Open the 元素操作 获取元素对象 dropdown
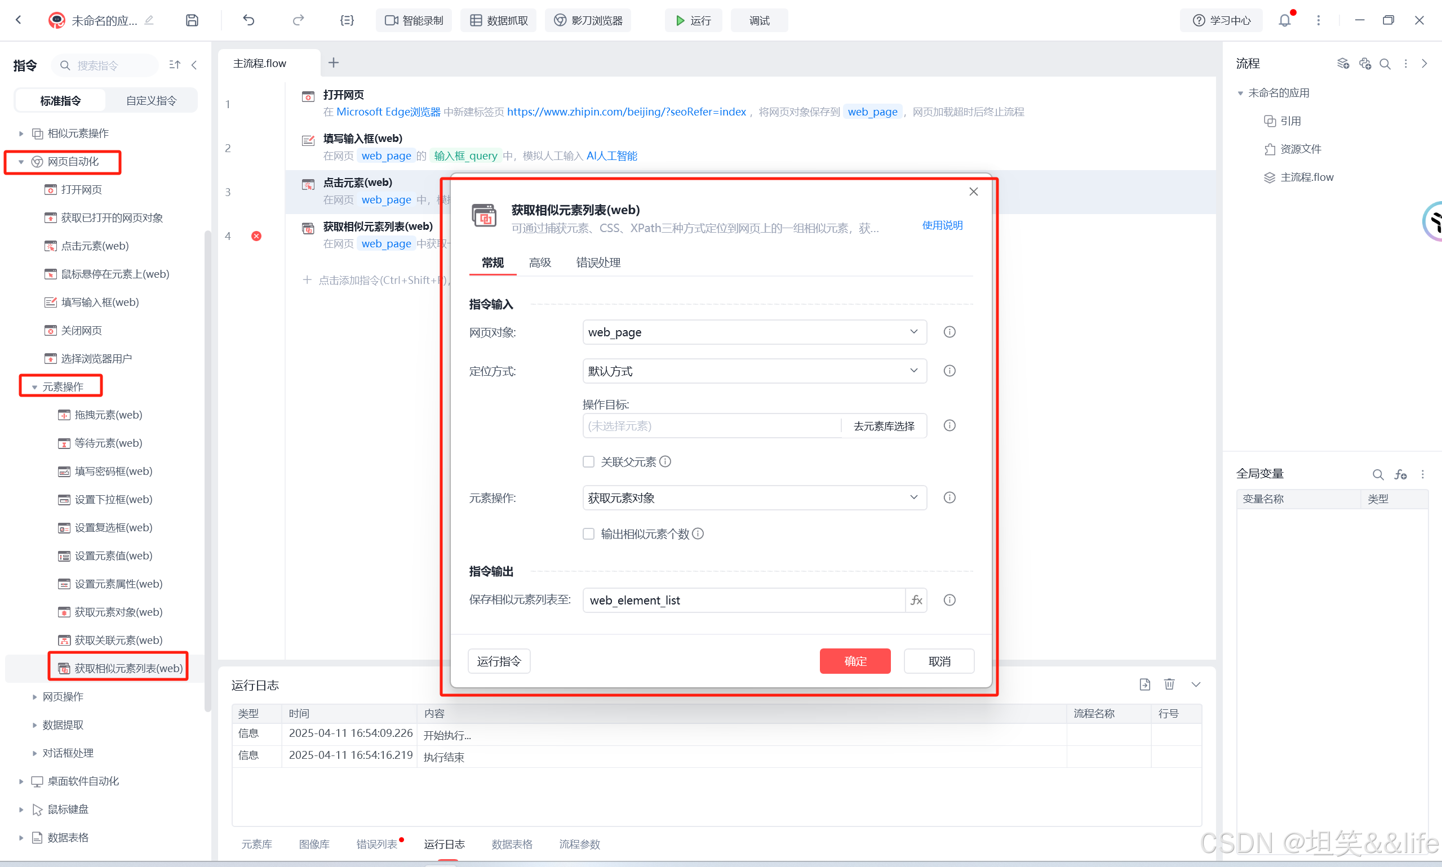Viewport: 1442px width, 867px height. pos(754,498)
